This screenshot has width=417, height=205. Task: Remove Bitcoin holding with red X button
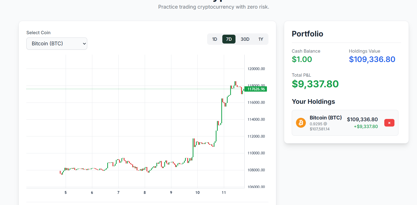389,123
